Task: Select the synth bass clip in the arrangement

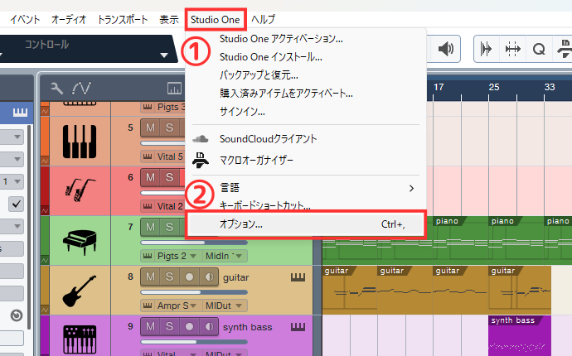Action: [520, 335]
